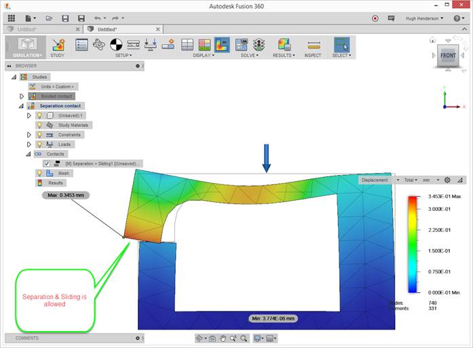Open the Total component dropdown
The width and height of the screenshot is (473, 348).
coord(411,180)
